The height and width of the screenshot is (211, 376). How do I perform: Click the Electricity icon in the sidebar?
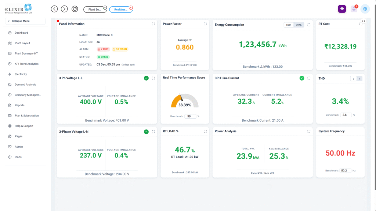point(10,74)
